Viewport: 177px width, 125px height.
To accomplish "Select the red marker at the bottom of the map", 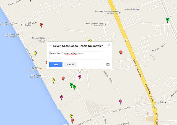I will click(x=72, y=121).
